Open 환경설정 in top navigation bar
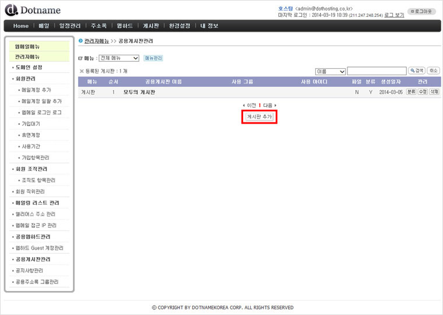The height and width of the screenshot is (315, 443). 180,26
